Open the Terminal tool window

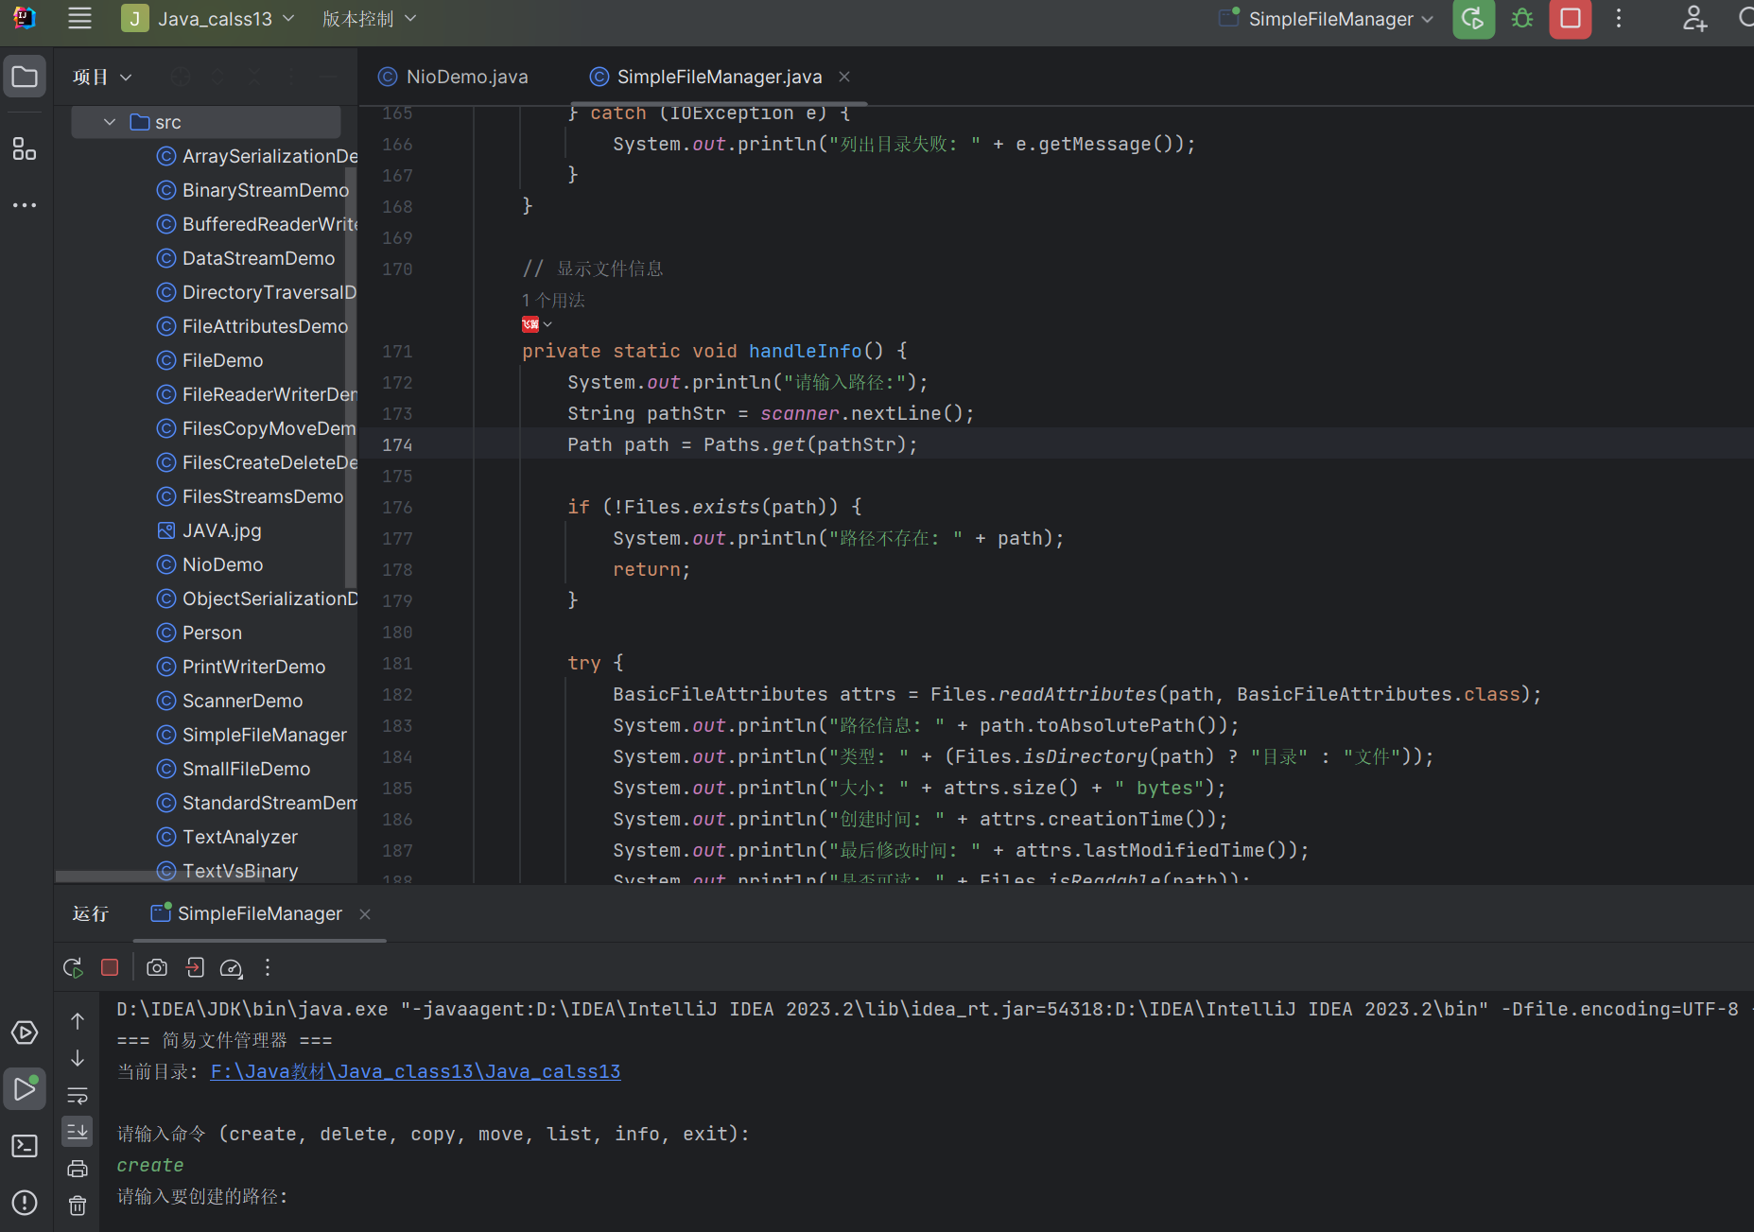point(25,1146)
